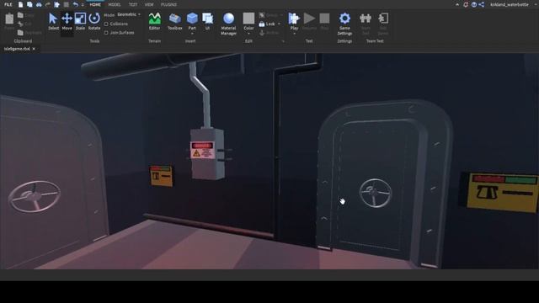Image resolution: width=539 pixels, height=303 pixels.
Task: Expand the Part dropdown arrow
Action: coord(192,34)
